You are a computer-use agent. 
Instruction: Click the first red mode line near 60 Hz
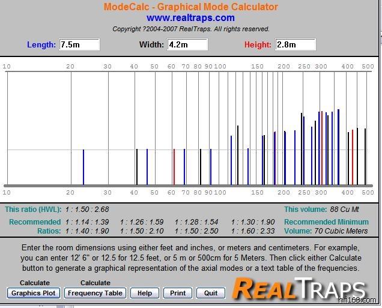click(174, 167)
